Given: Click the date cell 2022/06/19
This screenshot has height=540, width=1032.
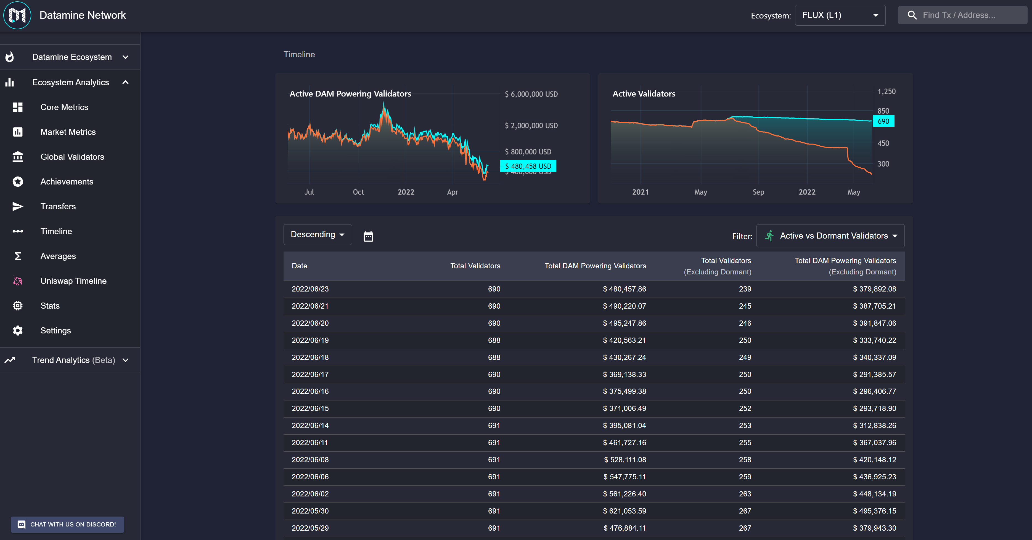Looking at the screenshot, I should tap(310, 340).
